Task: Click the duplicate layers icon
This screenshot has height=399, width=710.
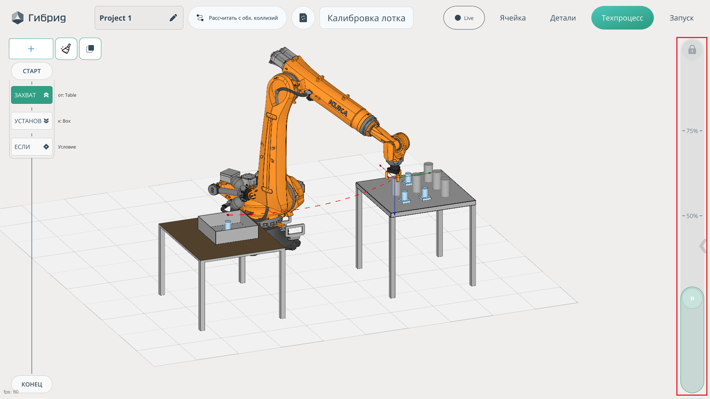Action: pos(90,49)
